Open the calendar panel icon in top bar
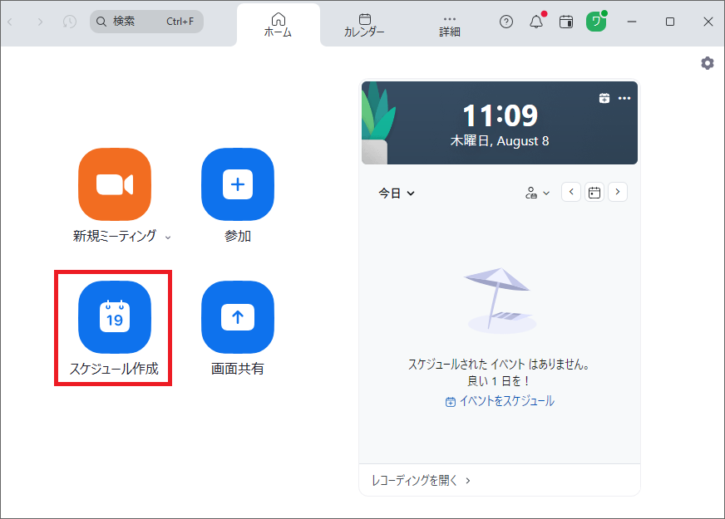This screenshot has height=519, width=725. click(566, 22)
